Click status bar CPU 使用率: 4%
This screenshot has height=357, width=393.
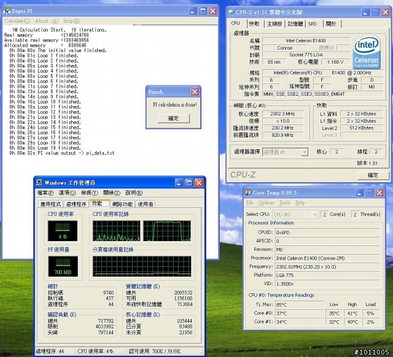pyautogui.click(x=95, y=351)
